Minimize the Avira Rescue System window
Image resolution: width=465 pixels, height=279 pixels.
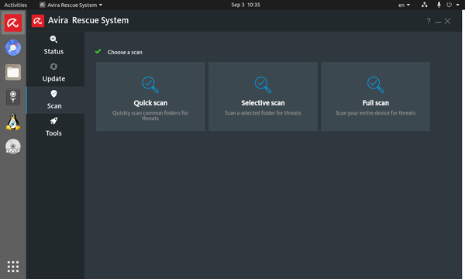438,22
